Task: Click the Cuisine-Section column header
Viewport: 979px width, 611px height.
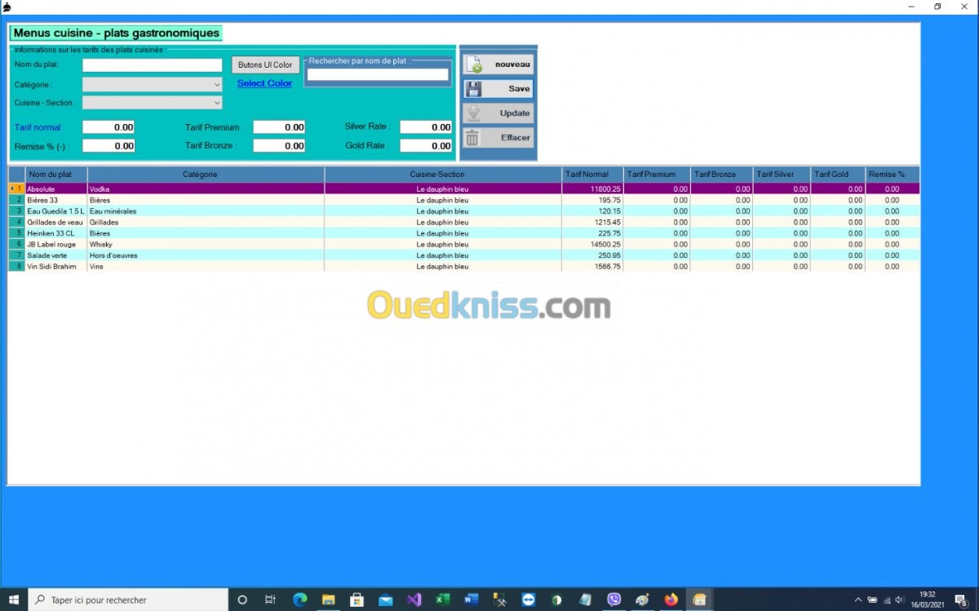Action: pos(443,175)
